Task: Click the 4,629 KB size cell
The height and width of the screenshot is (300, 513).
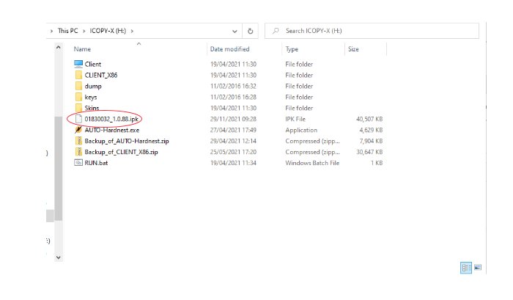Action: coord(371,130)
